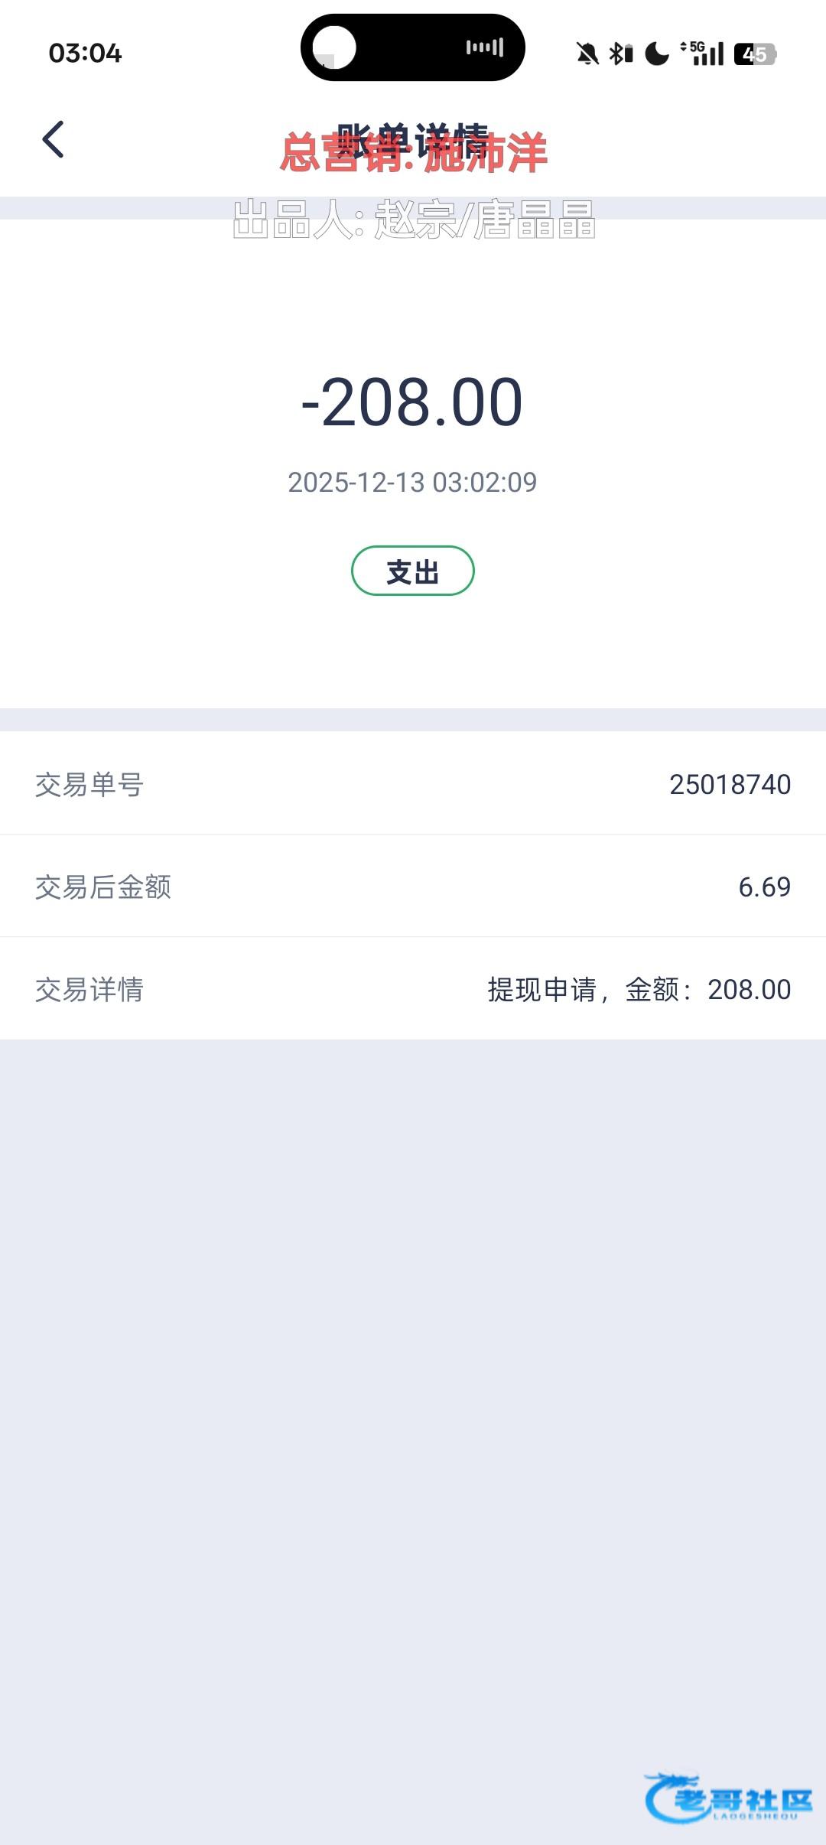Viewport: 826px width, 1845px height.
Task: Tap the 交易后金额 row label
Action: pos(103,887)
